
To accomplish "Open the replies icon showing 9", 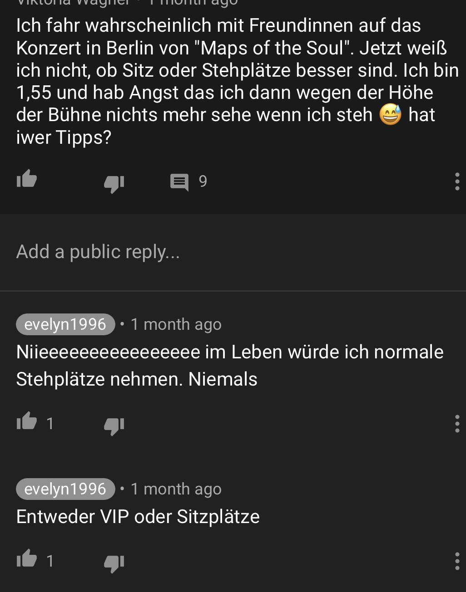I will click(179, 182).
